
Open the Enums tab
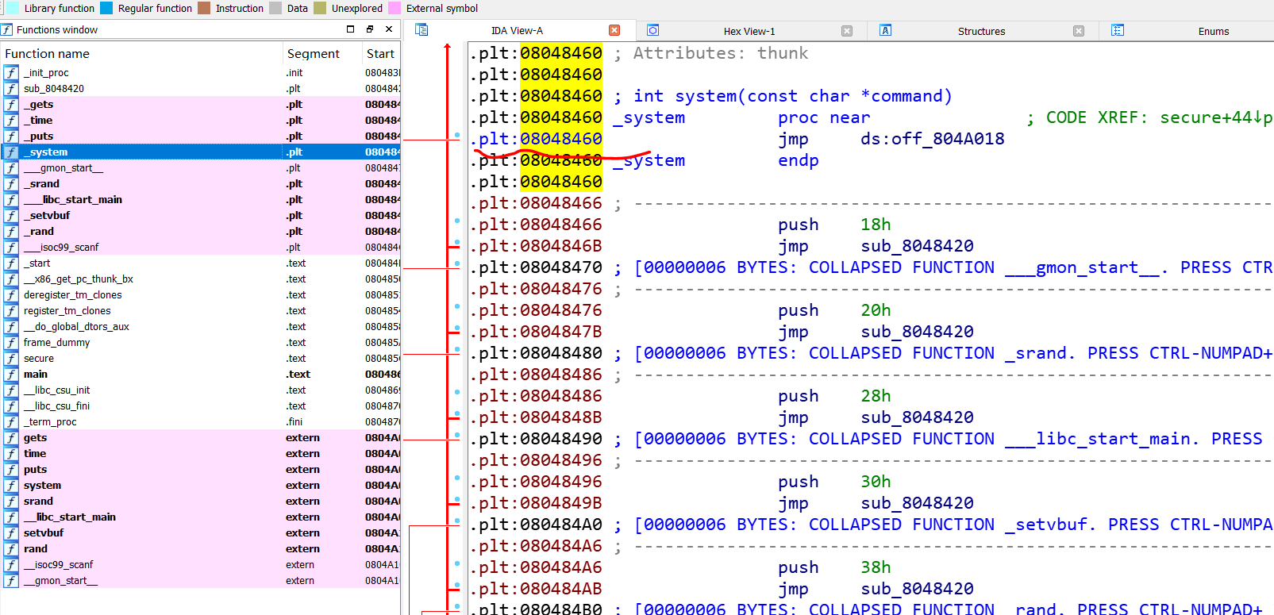(1213, 31)
